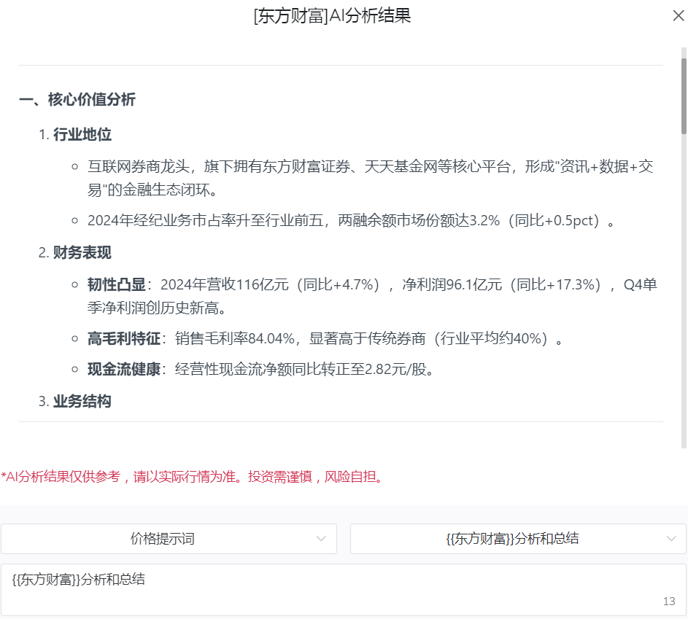Click the bullet text starting 互联网券商龙头
This screenshot has width=688, height=619.
[371, 178]
